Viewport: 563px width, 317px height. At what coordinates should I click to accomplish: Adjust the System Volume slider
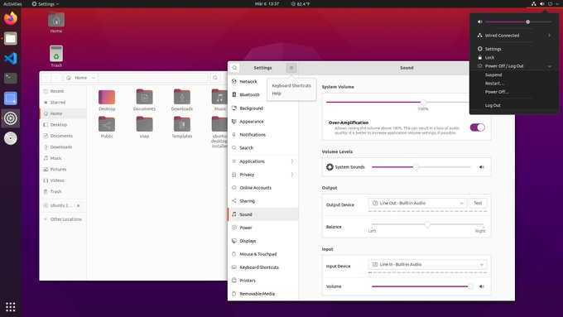pyautogui.click(x=423, y=103)
